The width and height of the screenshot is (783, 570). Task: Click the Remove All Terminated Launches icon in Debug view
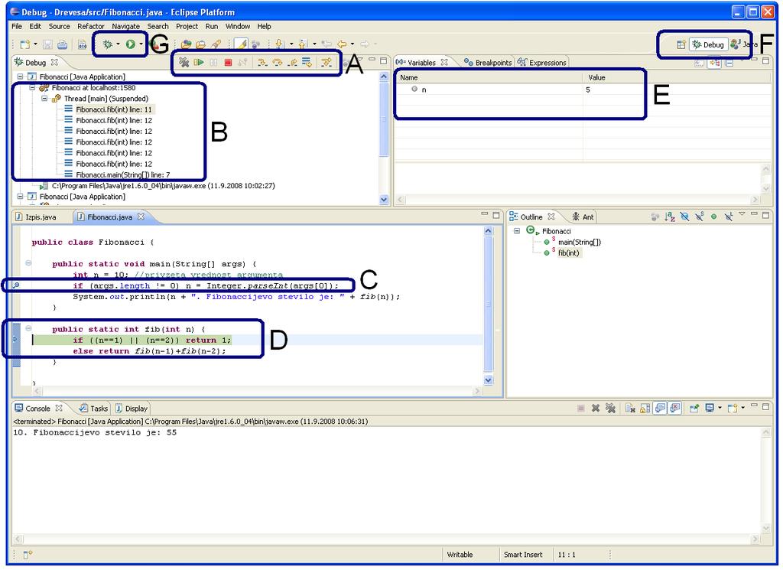click(x=184, y=63)
